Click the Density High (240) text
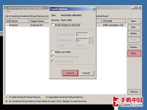 (61, 20)
